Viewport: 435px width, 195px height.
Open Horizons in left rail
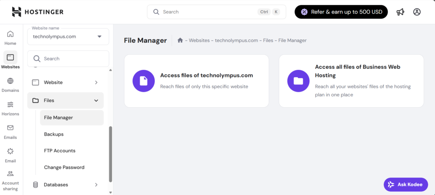pos(10,108)
